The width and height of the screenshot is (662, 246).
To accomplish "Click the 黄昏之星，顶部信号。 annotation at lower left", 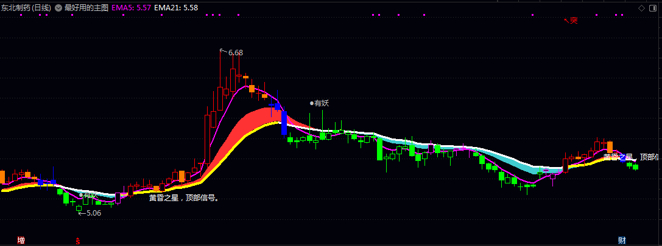I will pyautogui.click(x=185, y=198).
